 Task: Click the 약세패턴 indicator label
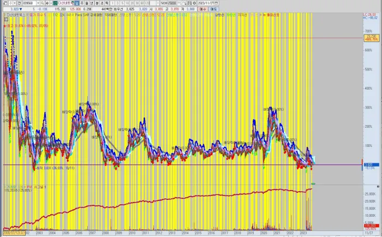click(x=111, y=15)
